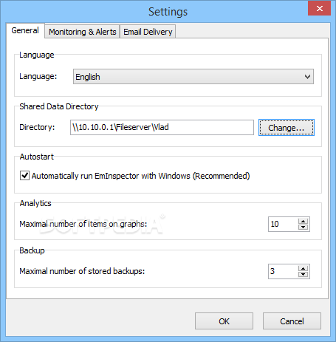336x342 pixels.
Task: Switch to the General tab
Action: [x=25, y=30]
